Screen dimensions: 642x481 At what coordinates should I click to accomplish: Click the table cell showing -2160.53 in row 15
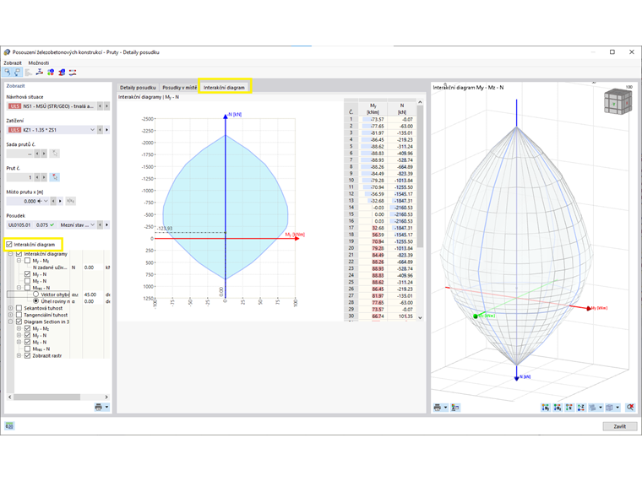coord(401,214)
